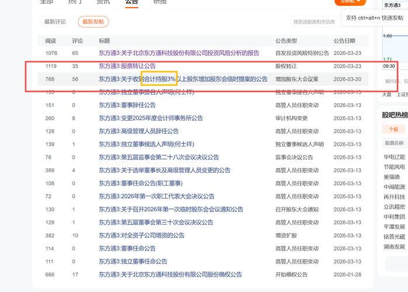Click the date 2026-03-20

(347, 79)
